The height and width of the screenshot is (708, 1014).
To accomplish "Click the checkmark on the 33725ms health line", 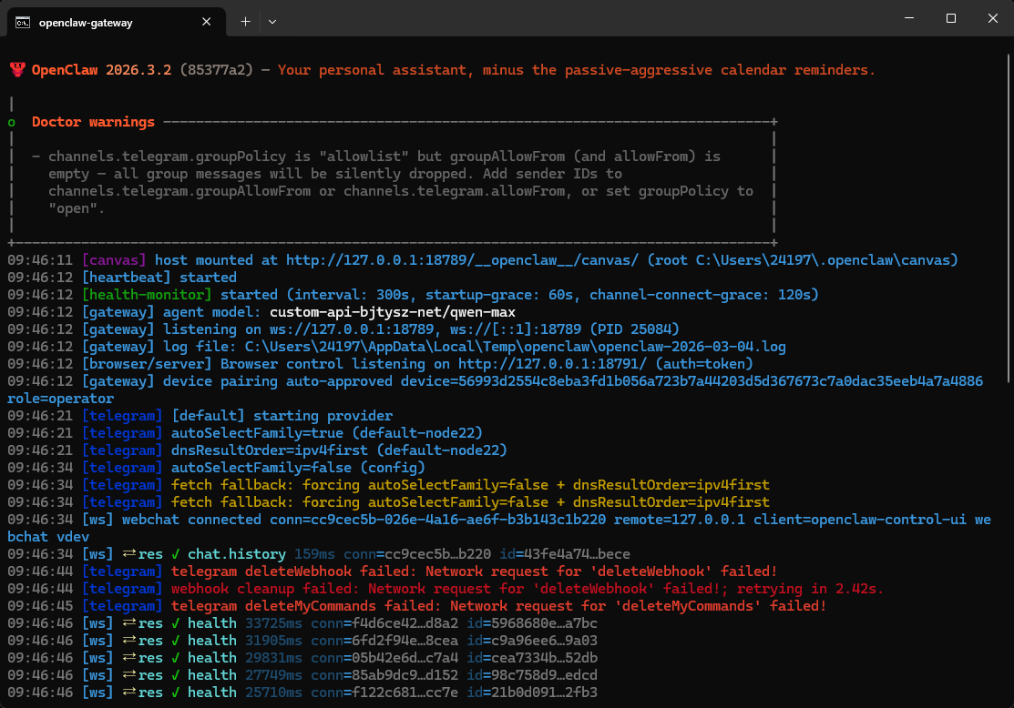I will (x=176, y=623).
